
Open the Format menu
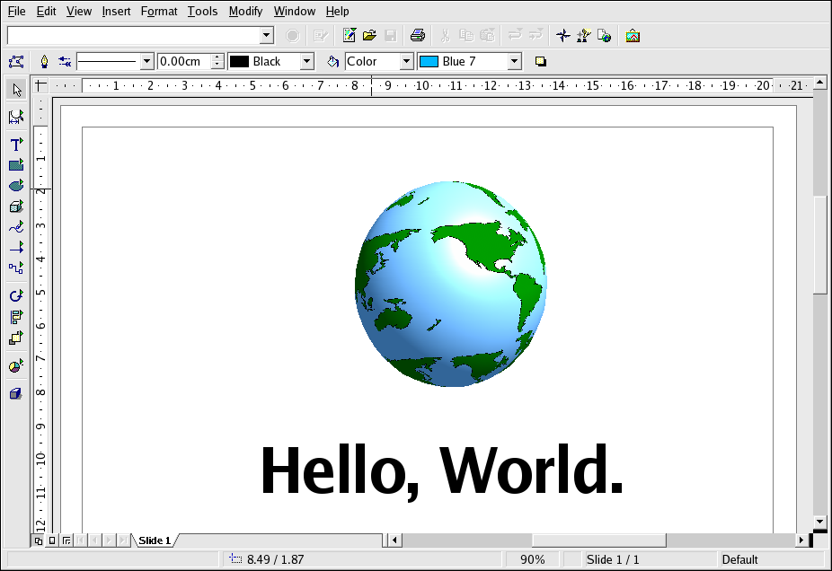(x=159, y=12)
